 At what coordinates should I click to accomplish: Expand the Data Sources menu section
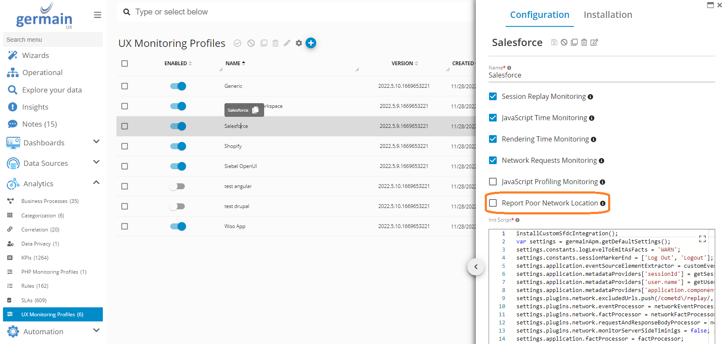96,162
